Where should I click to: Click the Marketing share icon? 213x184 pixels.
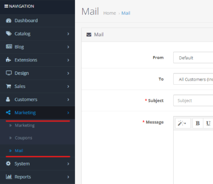(x=8, y=112)
